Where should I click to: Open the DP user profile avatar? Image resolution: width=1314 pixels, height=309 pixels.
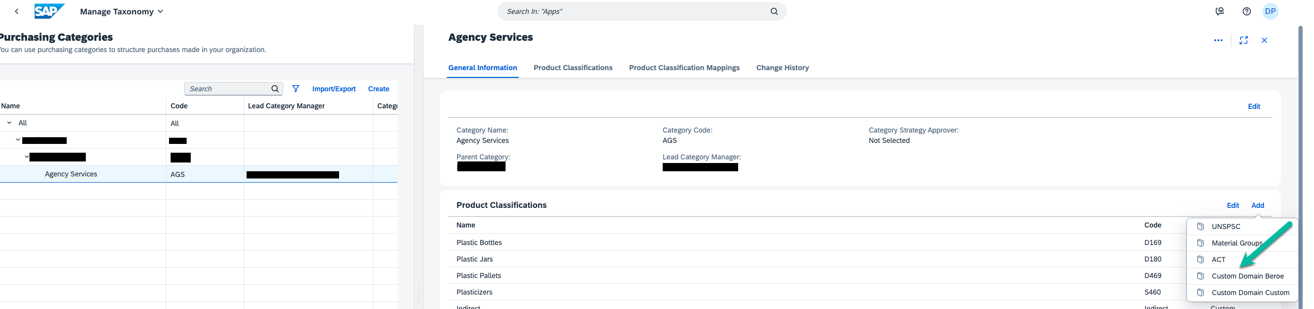click(x=1270, y=11)
